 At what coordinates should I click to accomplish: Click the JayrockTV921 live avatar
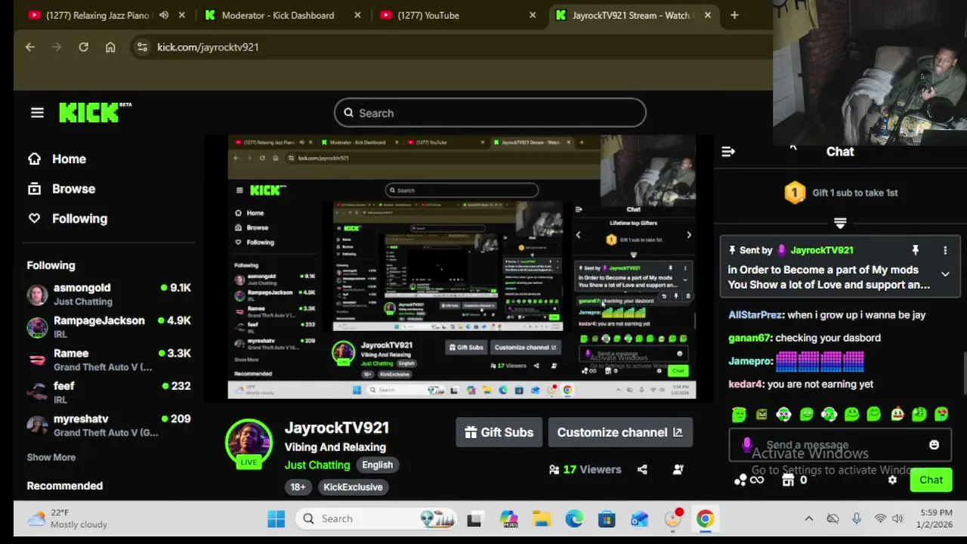coord(249,442)
